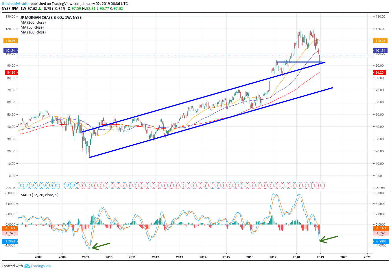Click 6.0000 on the left MACD scale
Screen dimensions: 391x271
pos(10,193)
